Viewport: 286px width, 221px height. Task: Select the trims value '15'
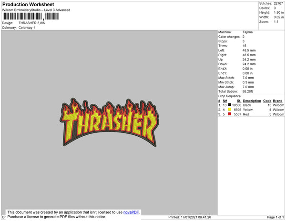[245, 46]
